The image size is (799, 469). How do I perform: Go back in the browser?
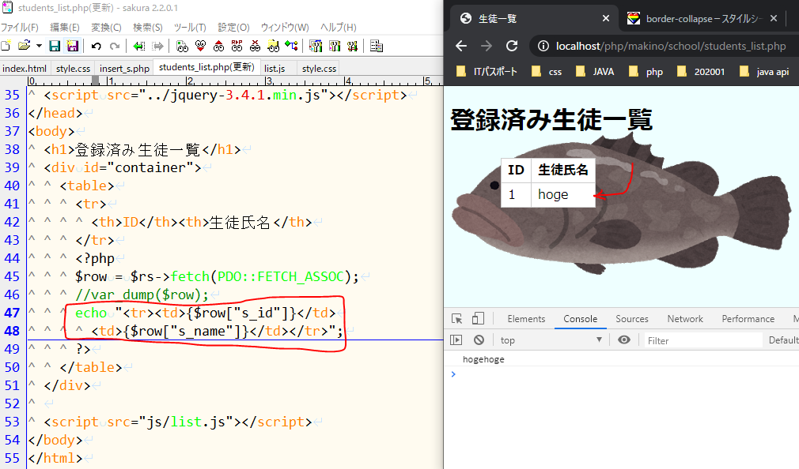461,47
